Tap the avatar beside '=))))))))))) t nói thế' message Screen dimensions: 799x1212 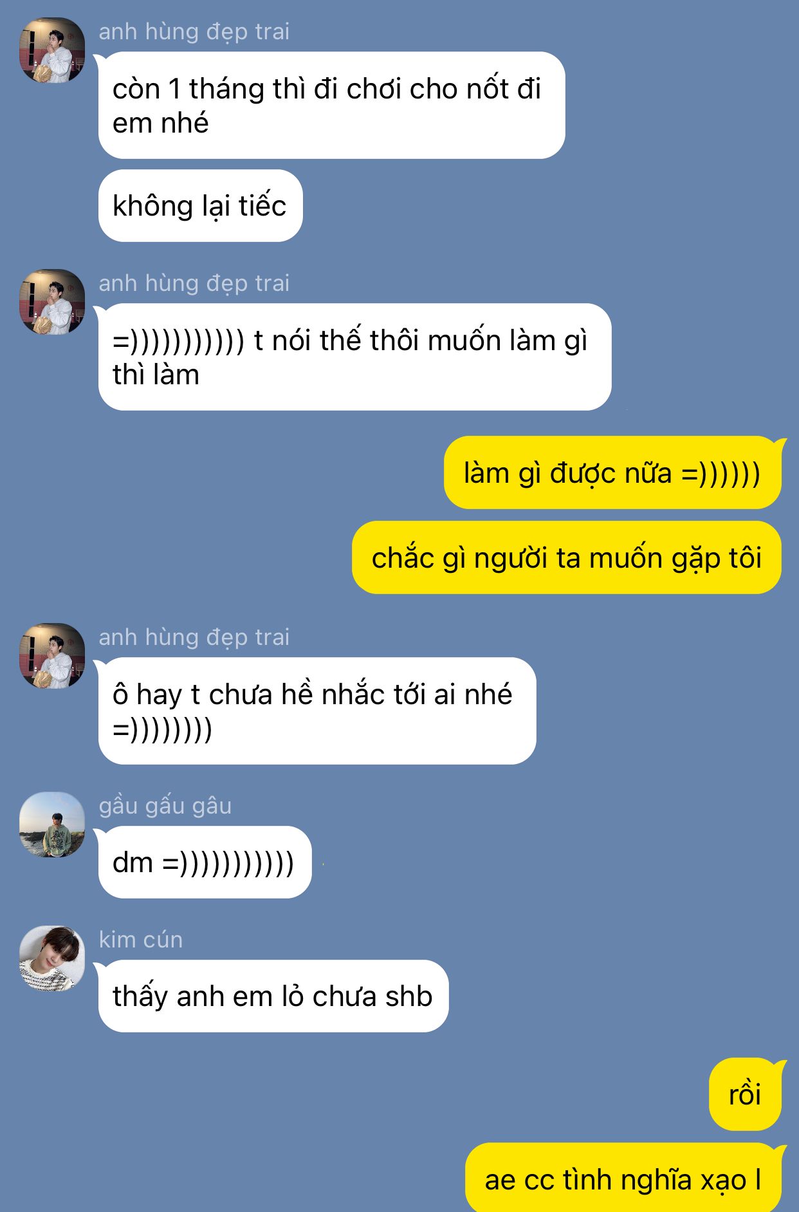pyautogui.click(x=52, y=302)
